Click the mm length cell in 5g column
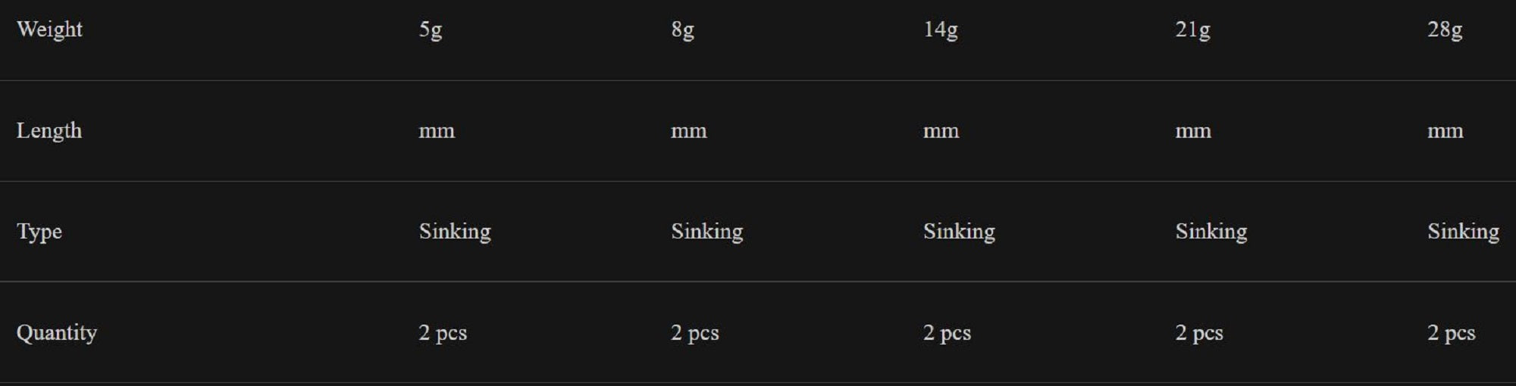This screenshot has width=1516, height=386. (437, 131)
